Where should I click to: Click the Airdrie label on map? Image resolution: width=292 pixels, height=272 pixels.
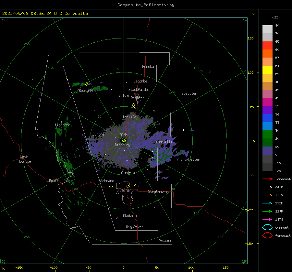tap(128, 173)
